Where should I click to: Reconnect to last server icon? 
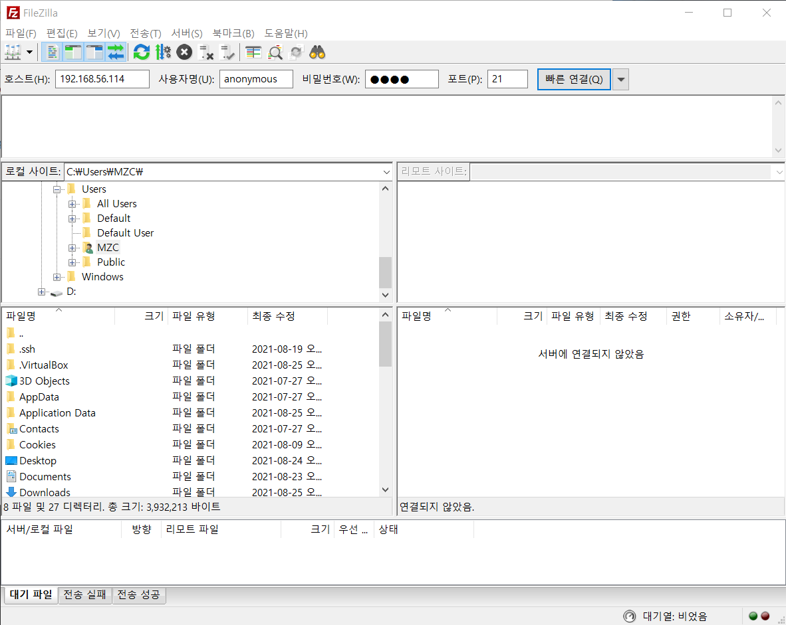tap(227, 52)
